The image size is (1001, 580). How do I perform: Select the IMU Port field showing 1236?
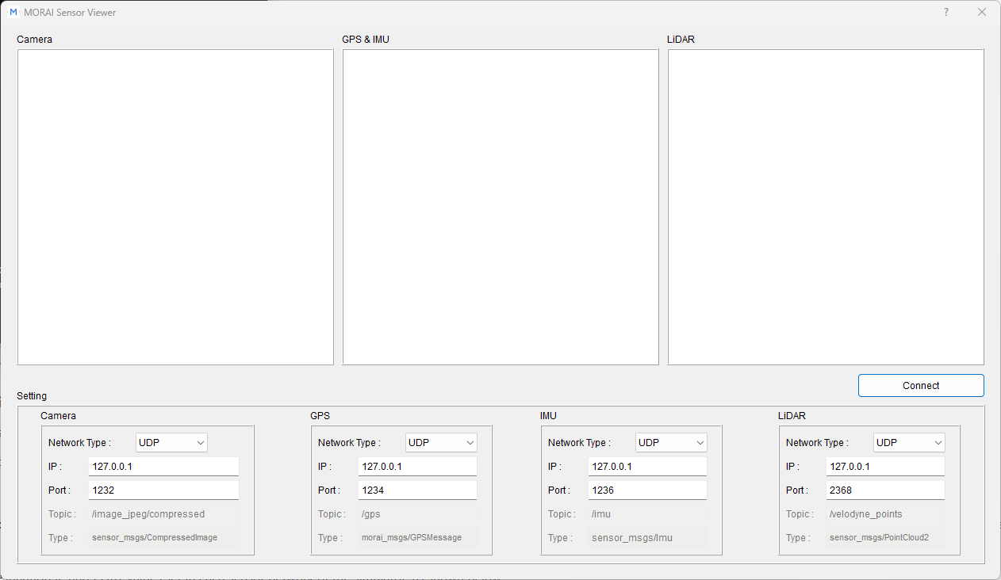[647, 490]
